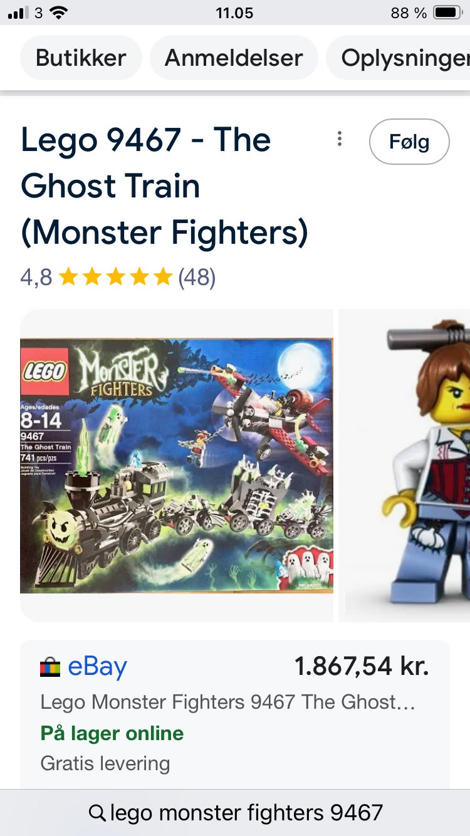Open the eBay listing title text
Image resolution: width=470 pixels, height=836 pixels.
point(227,702)
